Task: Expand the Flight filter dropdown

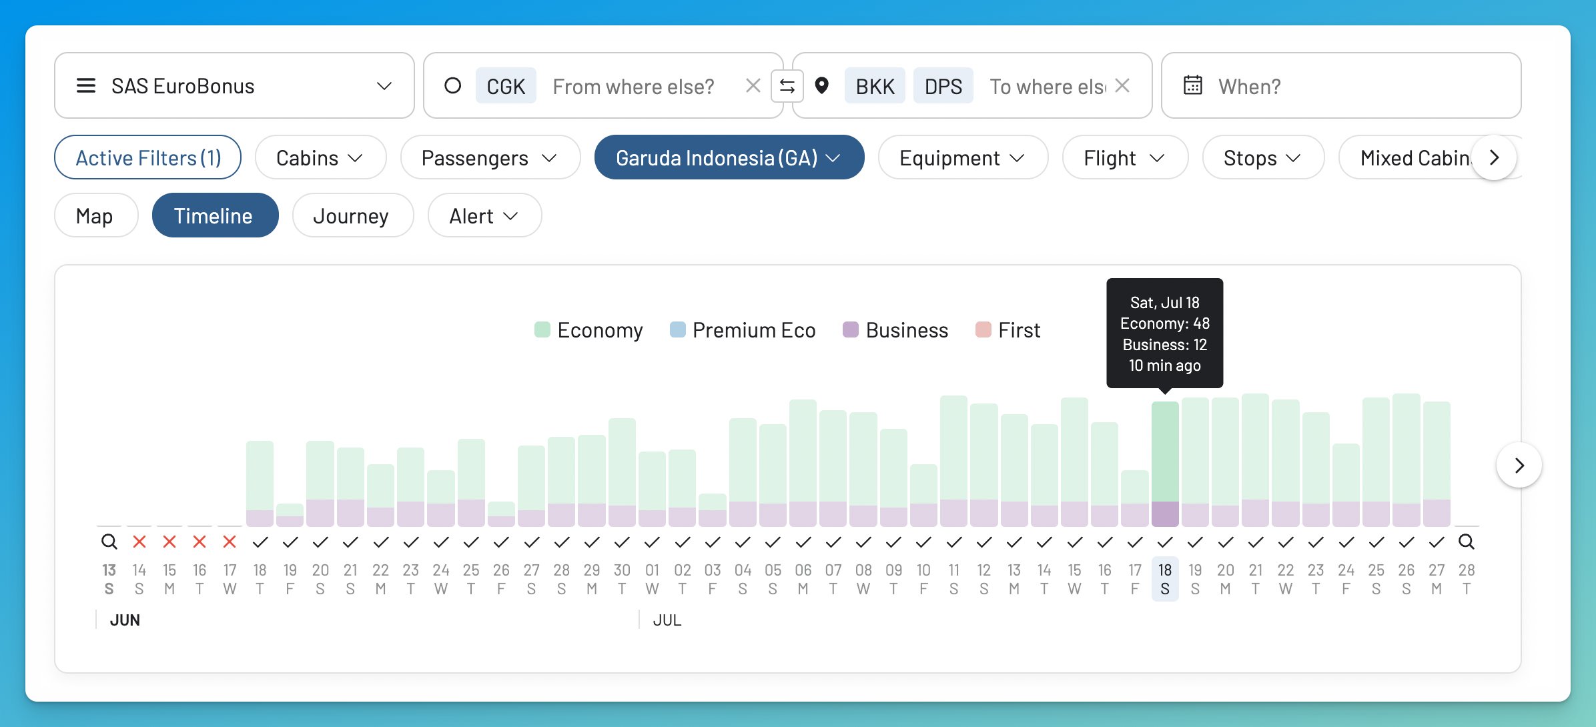Action: 1125,157
